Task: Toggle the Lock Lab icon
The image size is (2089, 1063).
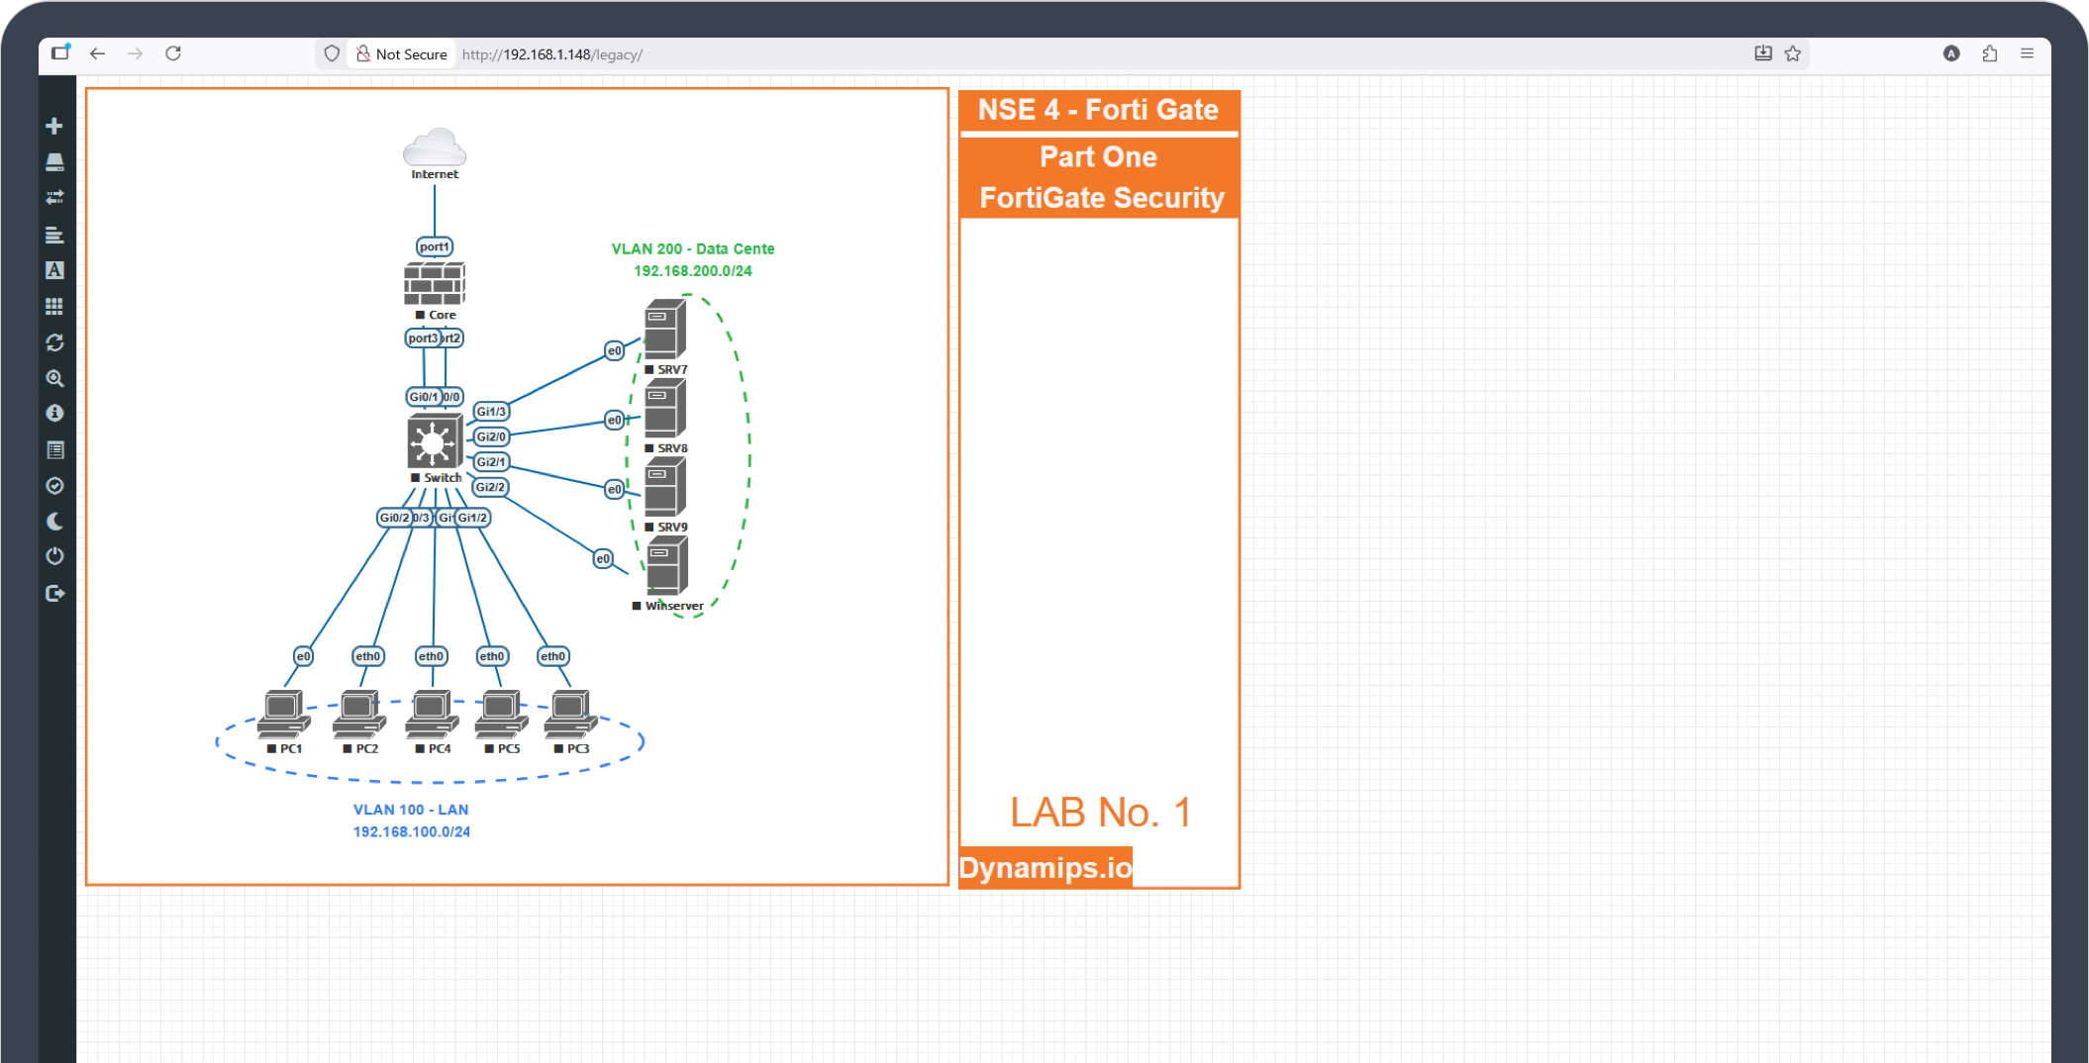Action: [54, 486]
